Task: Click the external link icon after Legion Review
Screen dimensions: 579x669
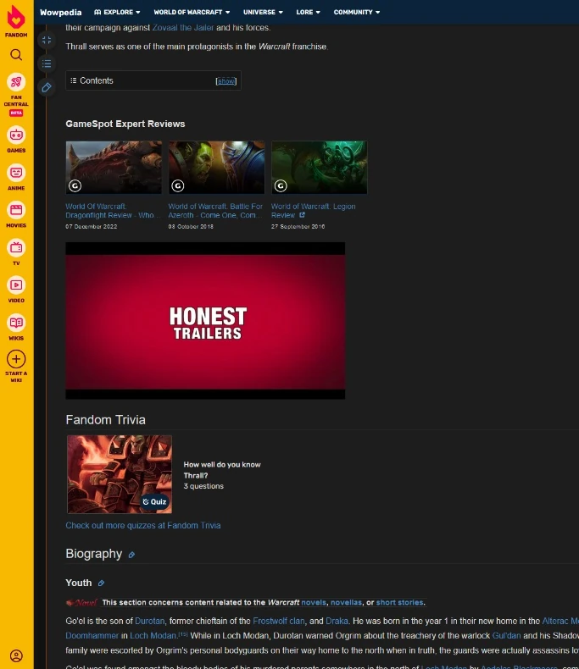Action: coord(302,215)
